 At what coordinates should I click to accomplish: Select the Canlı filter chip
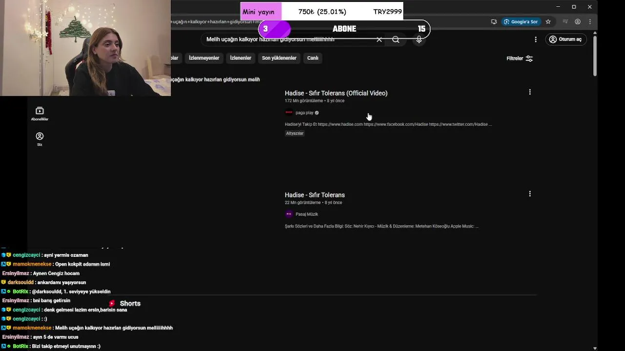pyautogui.click(x=312, y=58)
